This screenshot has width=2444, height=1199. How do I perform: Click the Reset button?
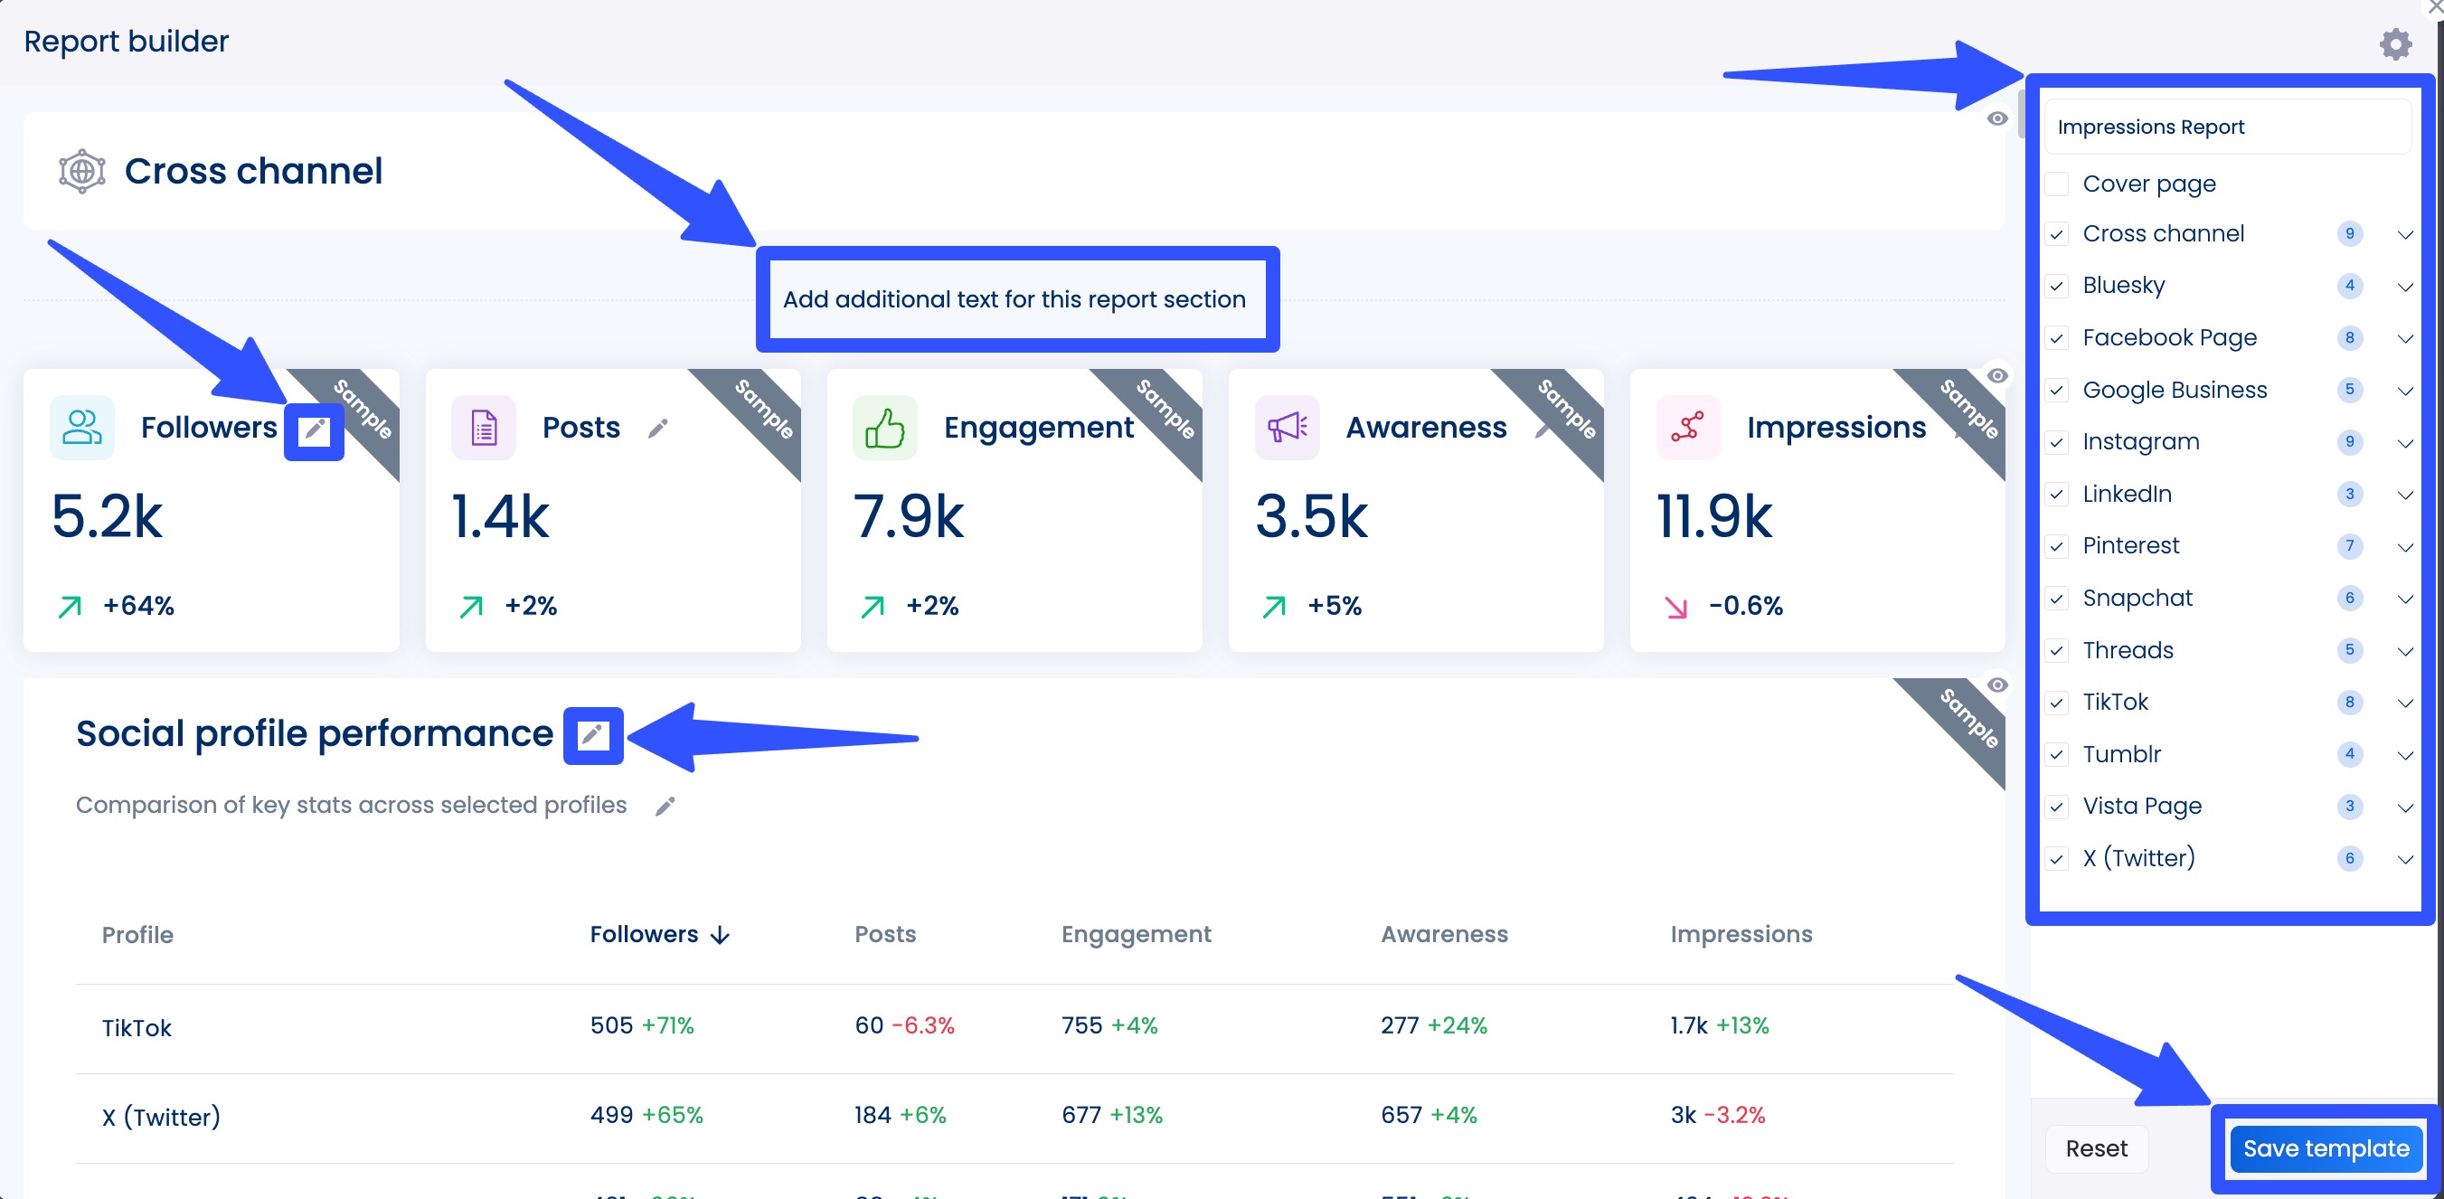click(2097, 1147)
